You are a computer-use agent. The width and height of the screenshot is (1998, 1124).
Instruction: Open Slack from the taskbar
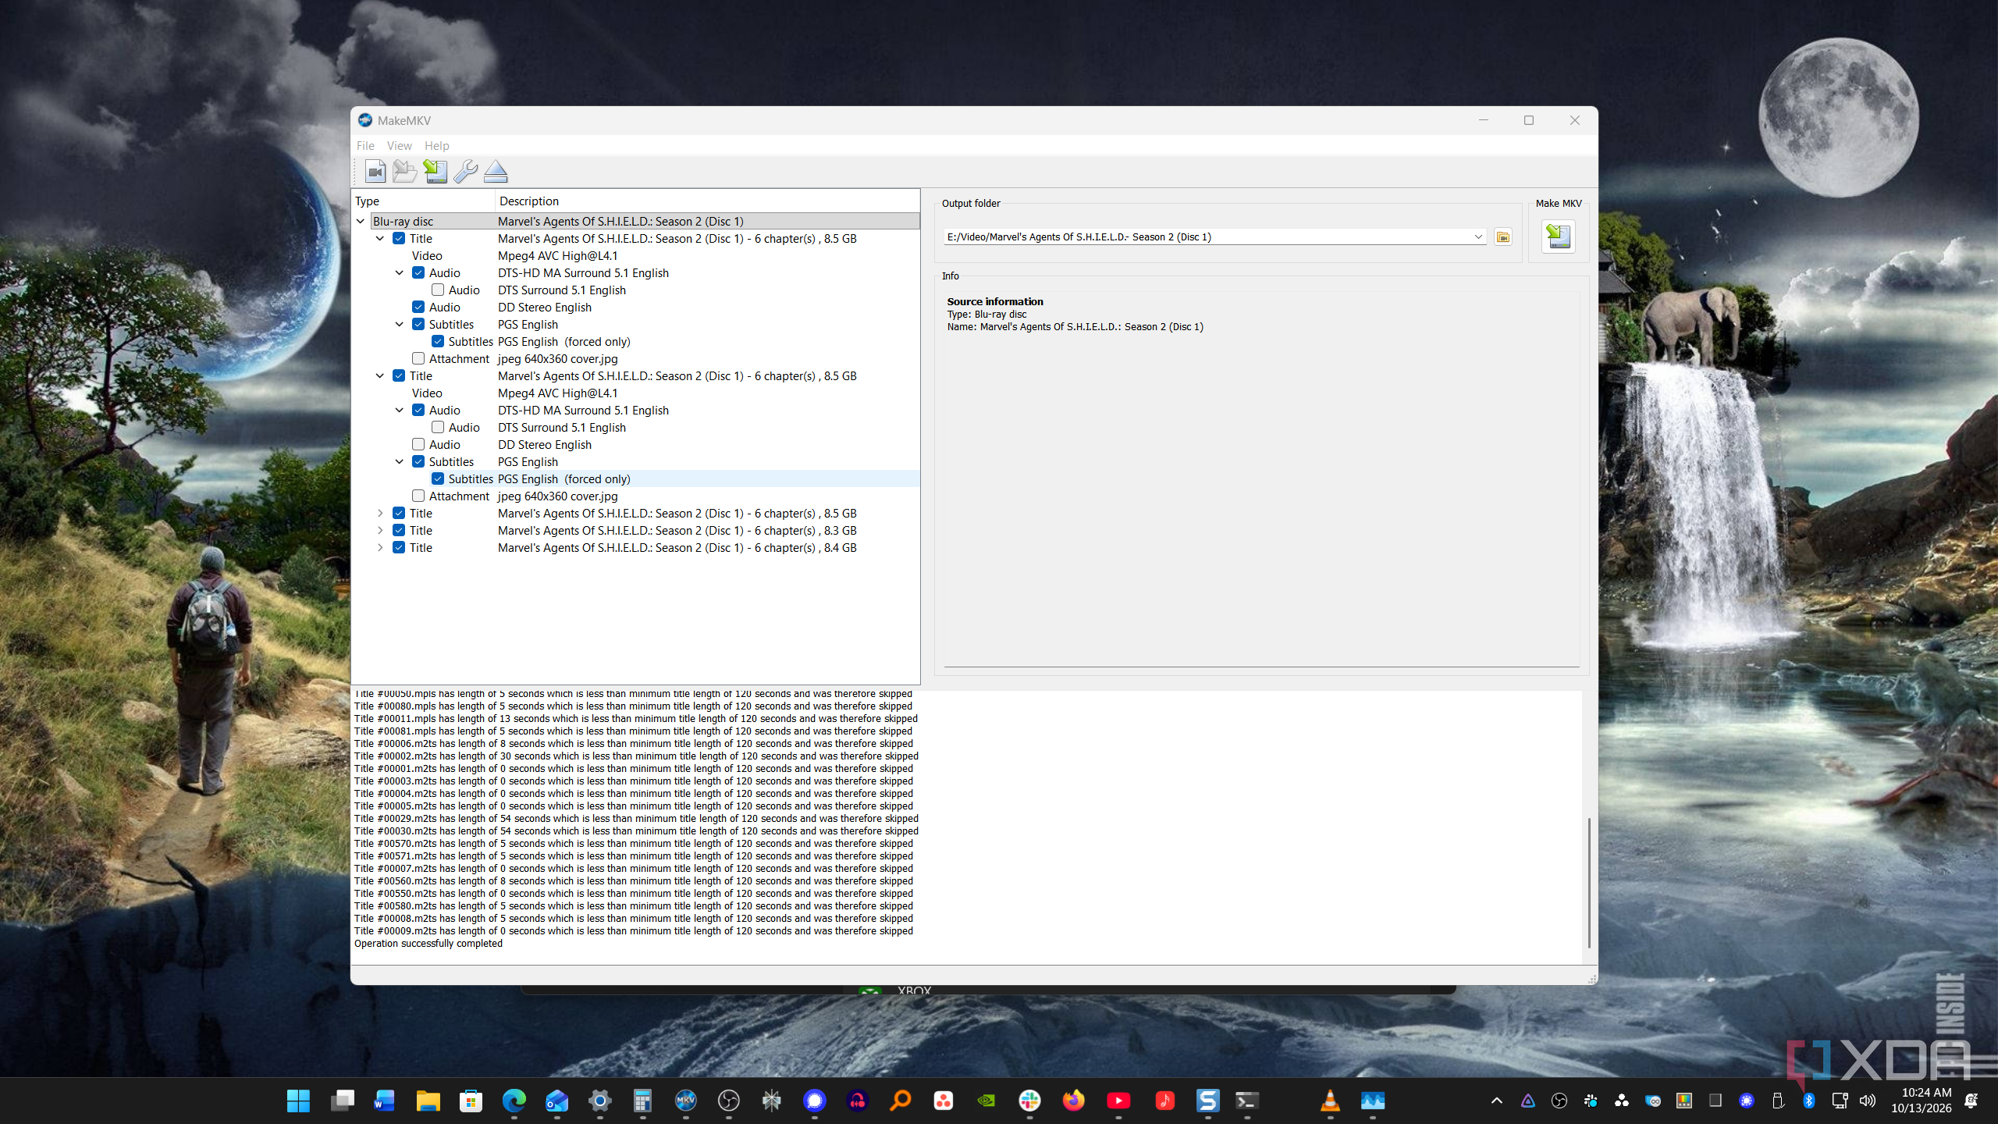click(x=1029, y=1101)
